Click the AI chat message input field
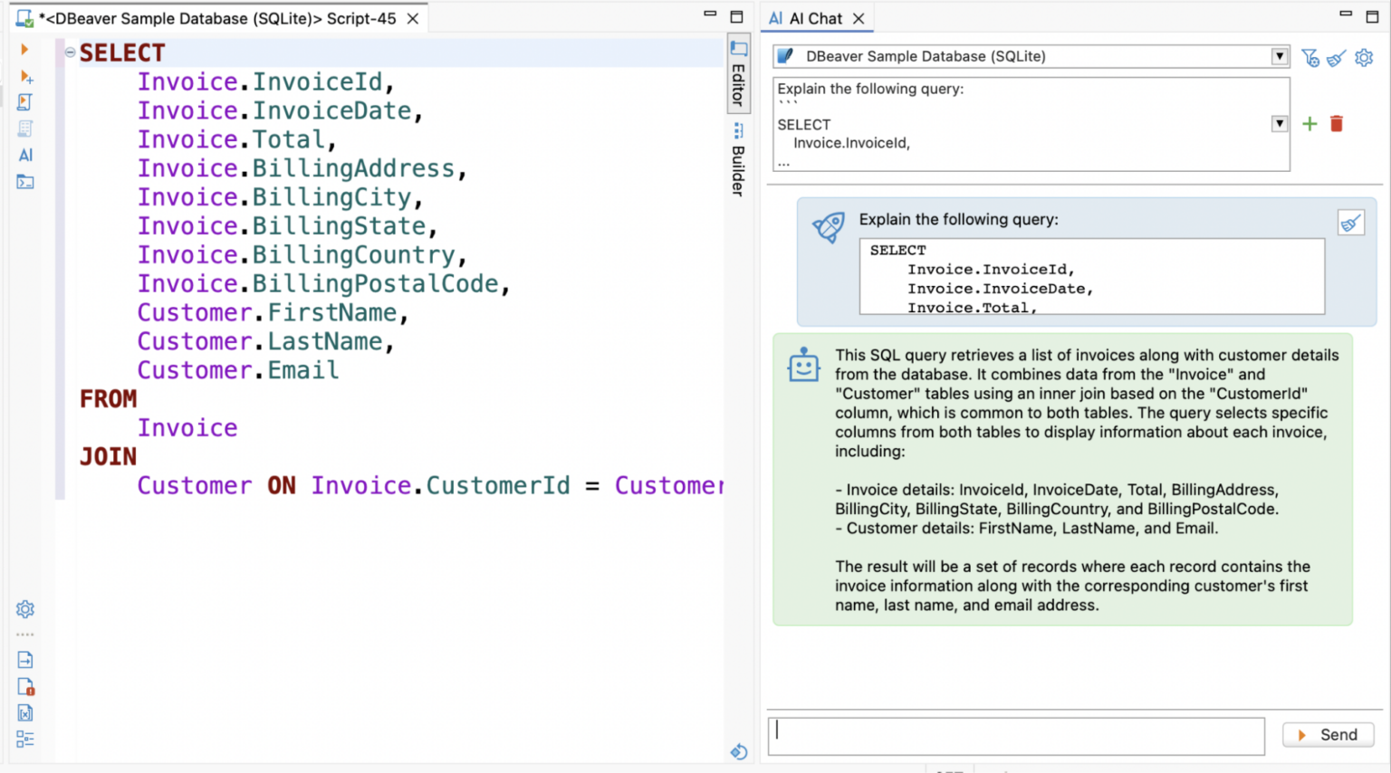Viewport: 1391px width, 773px height. click(1015, 735)
